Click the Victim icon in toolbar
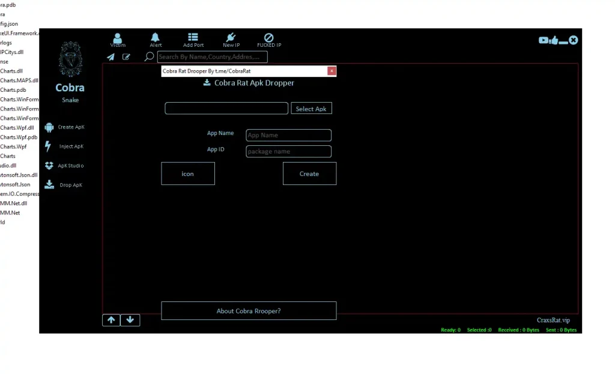Image resolution: width=615 pixels, height=374 pixels. click(118, 38)
